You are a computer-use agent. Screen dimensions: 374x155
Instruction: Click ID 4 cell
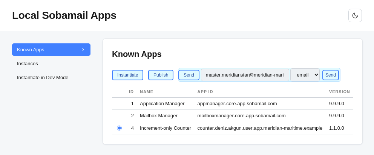coord(132,128)
